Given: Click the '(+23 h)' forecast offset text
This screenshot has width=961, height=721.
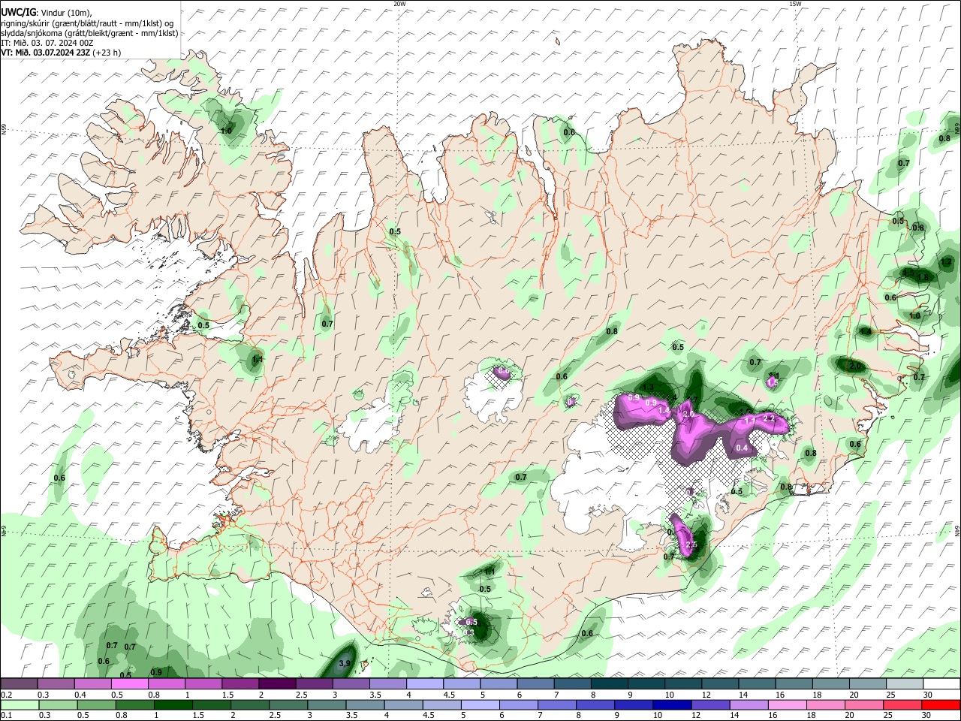Looking at the screenshot, I should click(107, 53).
